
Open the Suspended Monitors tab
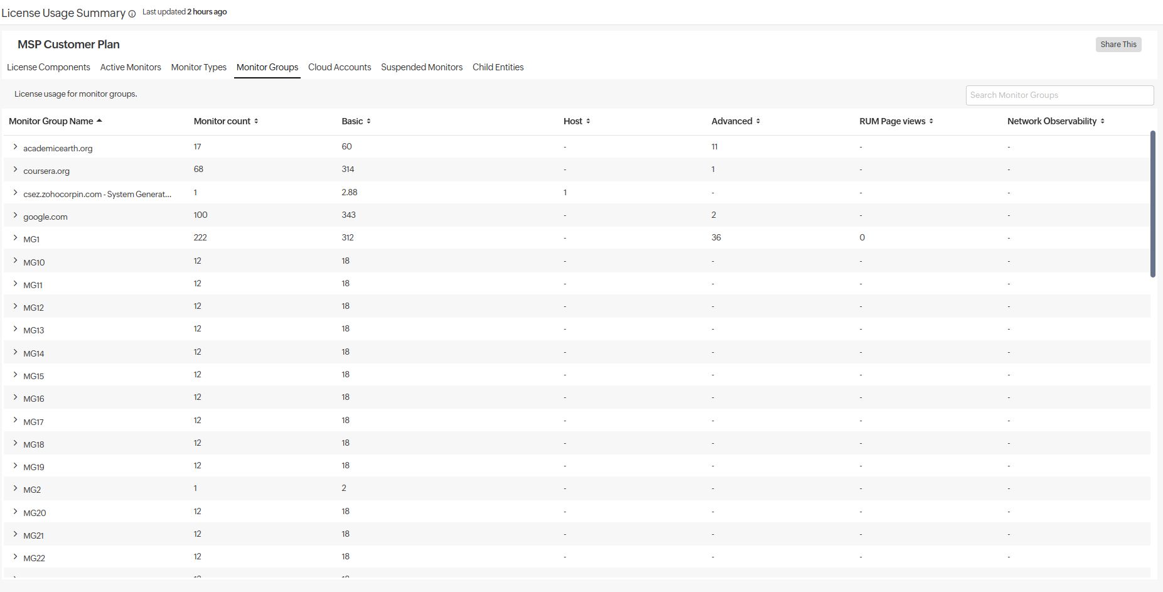coord(422,67)
